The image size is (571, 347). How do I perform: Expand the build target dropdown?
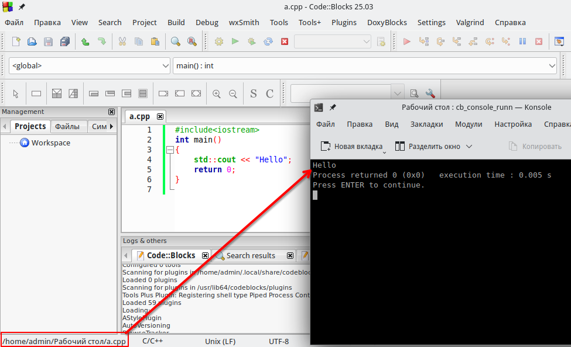(x=367, y=41)
